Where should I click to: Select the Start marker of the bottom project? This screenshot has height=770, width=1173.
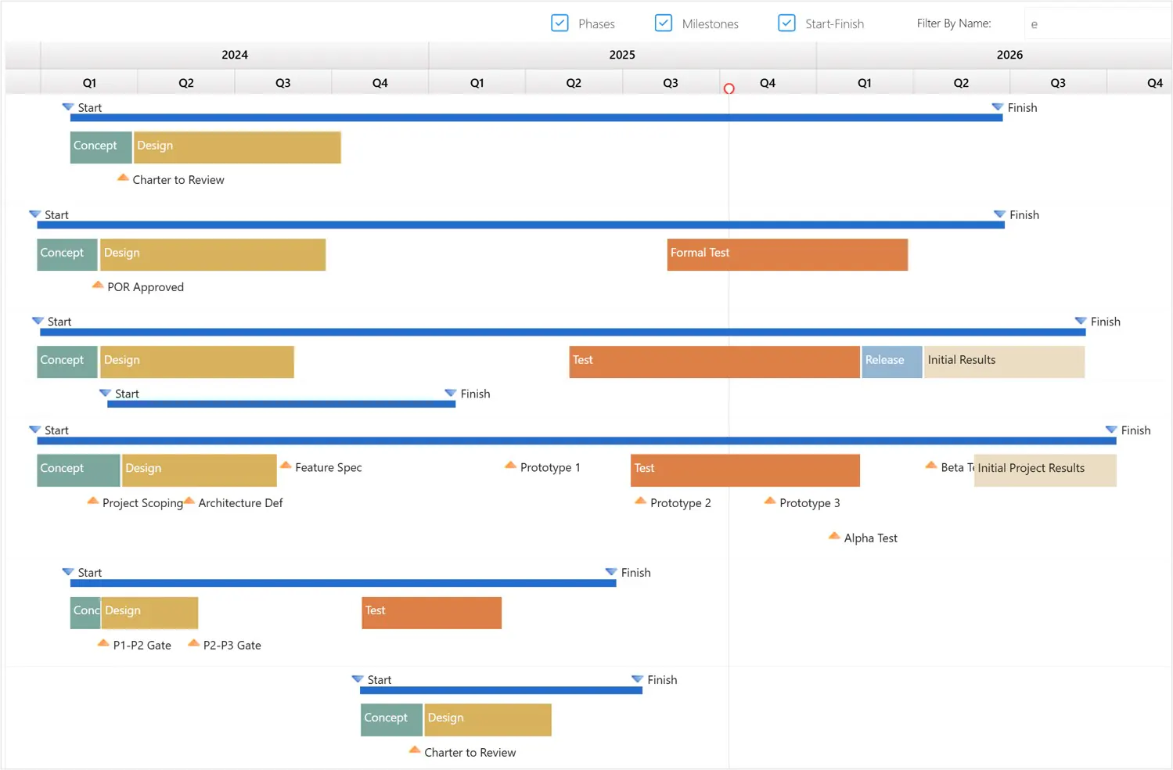click(358, 679)
